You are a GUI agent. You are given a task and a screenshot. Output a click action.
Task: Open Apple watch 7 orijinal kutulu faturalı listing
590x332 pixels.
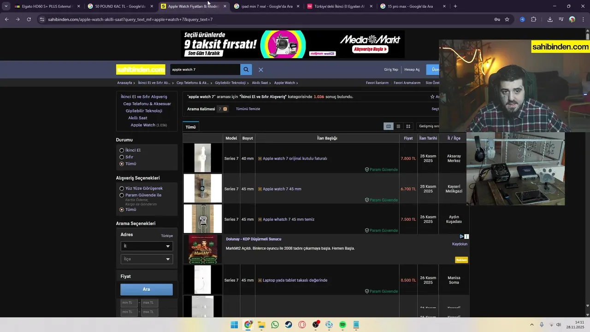click(295, 159)
